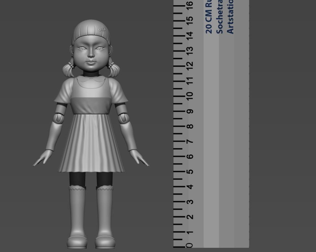The height and width of the screenshot is (252, 316).
Task: Click the "Sochetra" text on ruler
Action: coord(219,17)
